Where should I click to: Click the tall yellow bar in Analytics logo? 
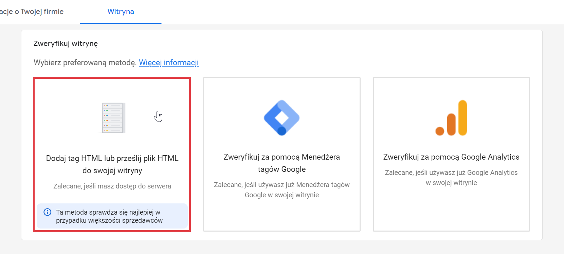462,117
